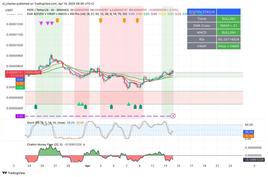
Task: Click the Z icon in the bottom-left corner
Action: pos(14,165)
